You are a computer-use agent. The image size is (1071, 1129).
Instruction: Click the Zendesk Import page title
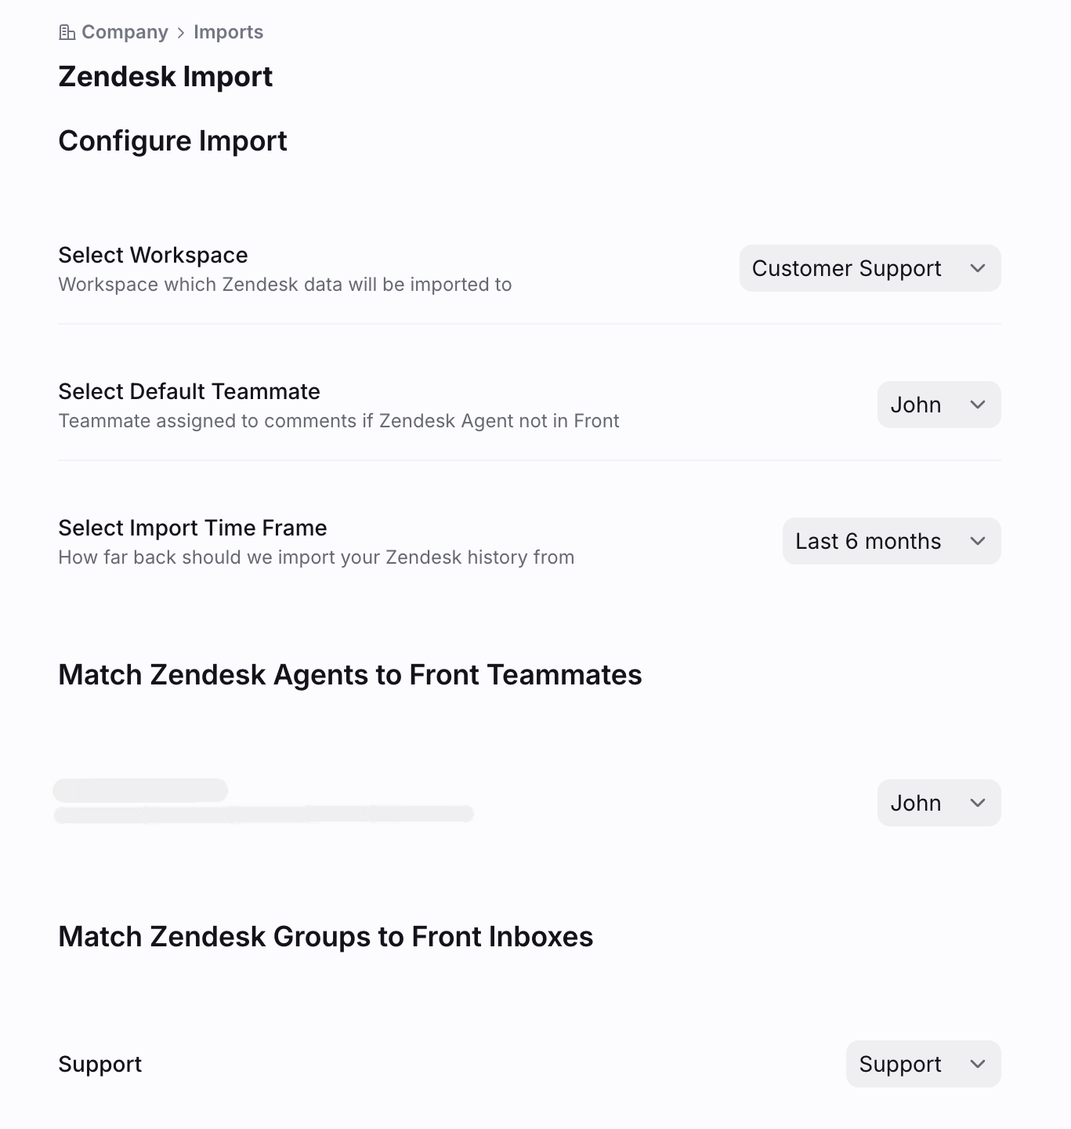pyautogui.click(x=165, y=77)
